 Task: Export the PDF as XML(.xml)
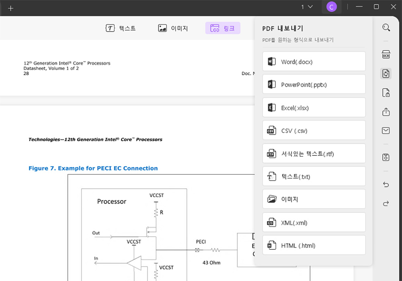pos(314,222)
